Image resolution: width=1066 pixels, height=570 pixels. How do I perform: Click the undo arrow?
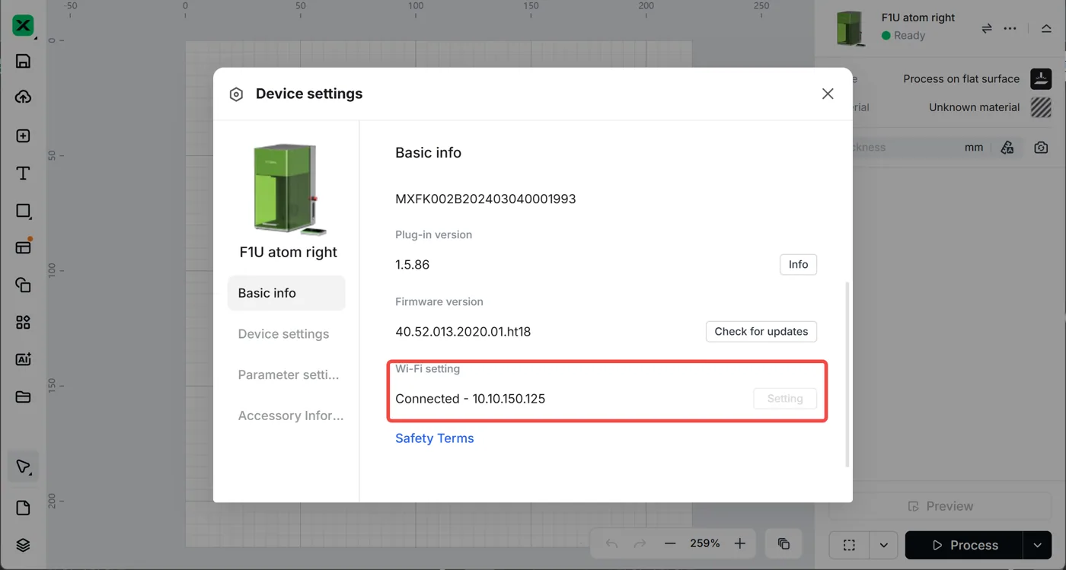pos(611,543)
